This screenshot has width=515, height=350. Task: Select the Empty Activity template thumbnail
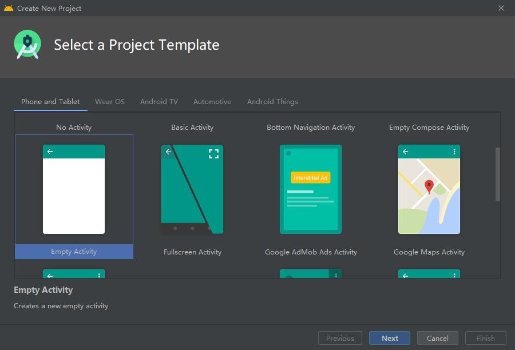(x=74, y=190)
